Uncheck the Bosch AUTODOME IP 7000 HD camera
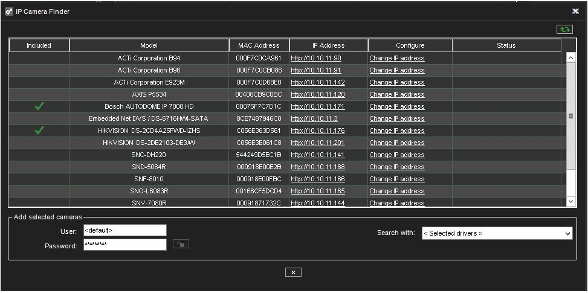Viewport: 588px width, 293px height. coord(39,106)
